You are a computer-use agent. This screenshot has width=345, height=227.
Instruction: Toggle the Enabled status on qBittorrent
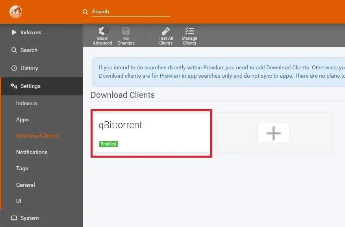click(108, 144)
